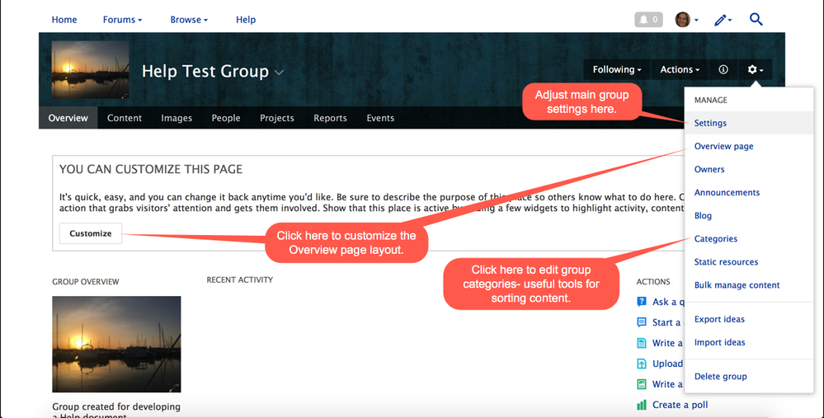Click the pencil create icon

point(723,20)
